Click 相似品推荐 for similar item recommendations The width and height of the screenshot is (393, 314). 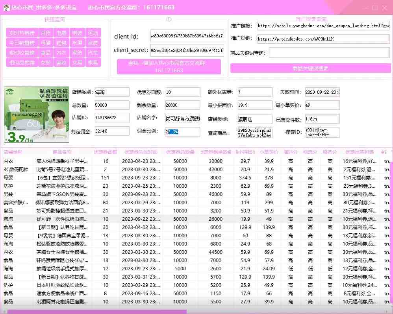tap(21, 62)
